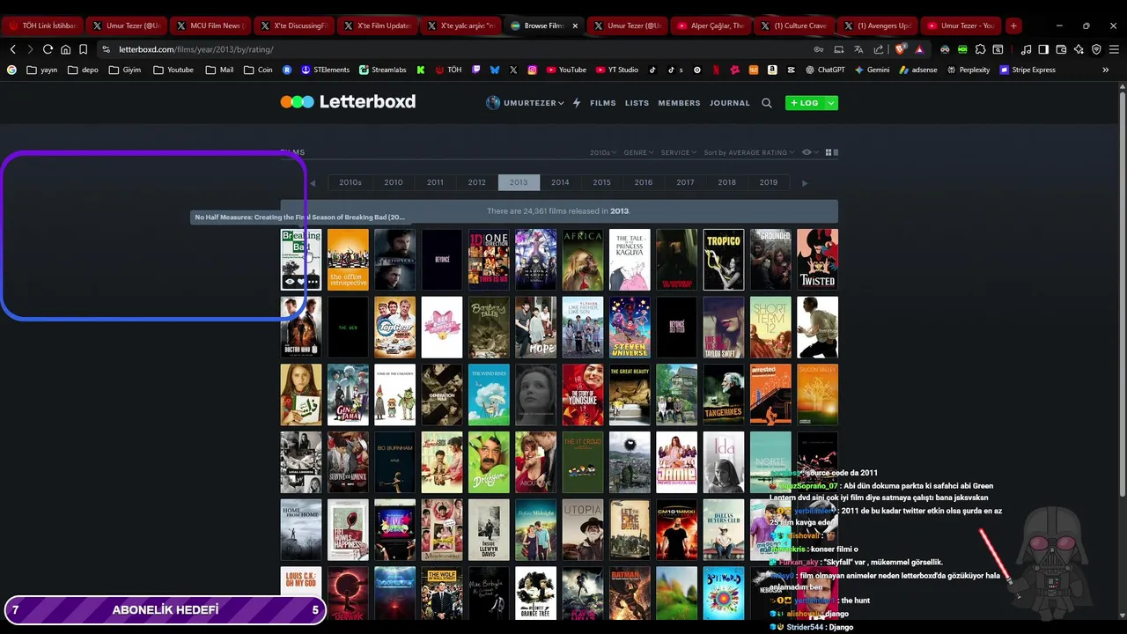Open the MEMBERS menu item
The image size is (1127, 634).
pyautogui.click(x=679, y=103)
